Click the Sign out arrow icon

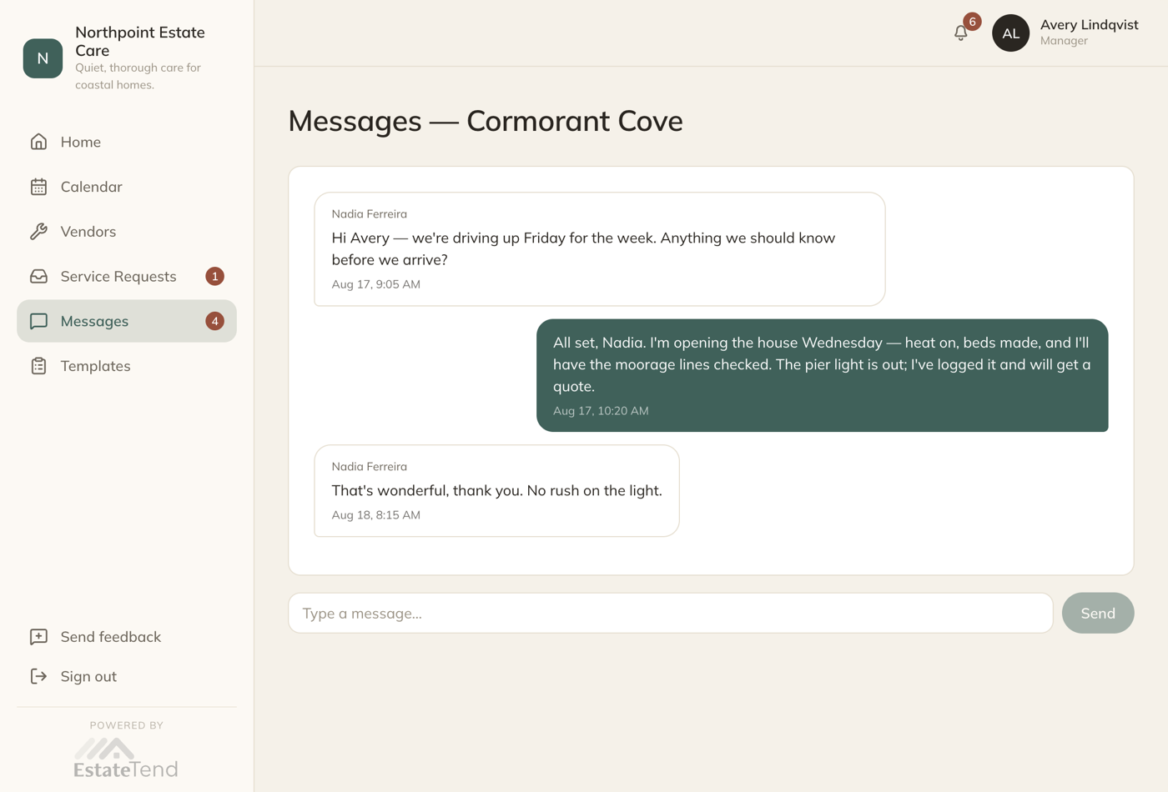[38, 676]
